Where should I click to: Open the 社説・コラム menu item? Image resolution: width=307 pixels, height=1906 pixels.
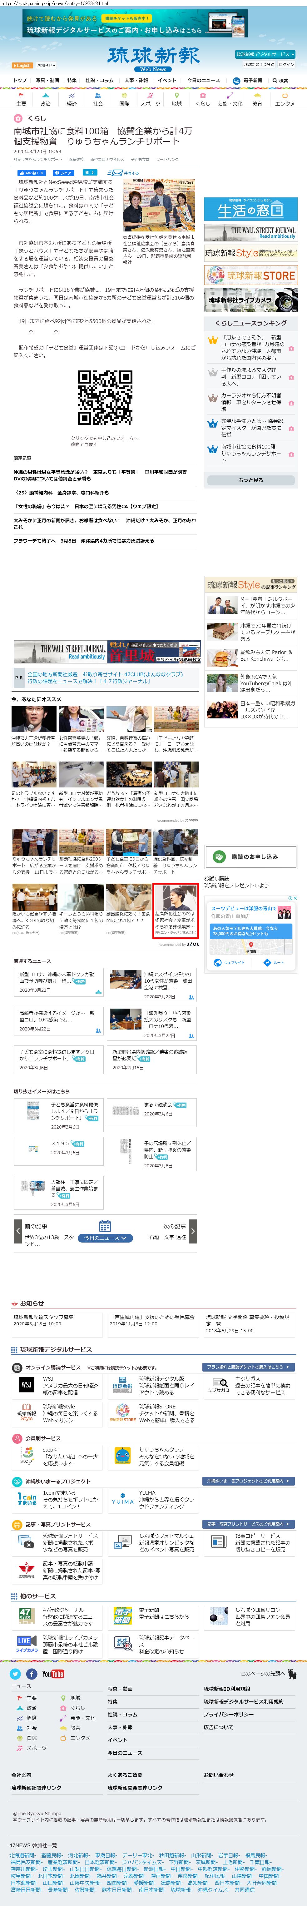100,81
